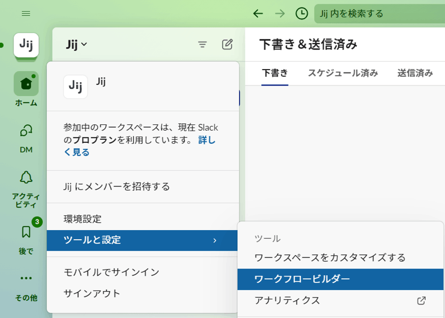This screenshot has width=445, height=318.
Task: Switch to the 下書き tab
Action: pyautogui.click(x=275, y=73)
